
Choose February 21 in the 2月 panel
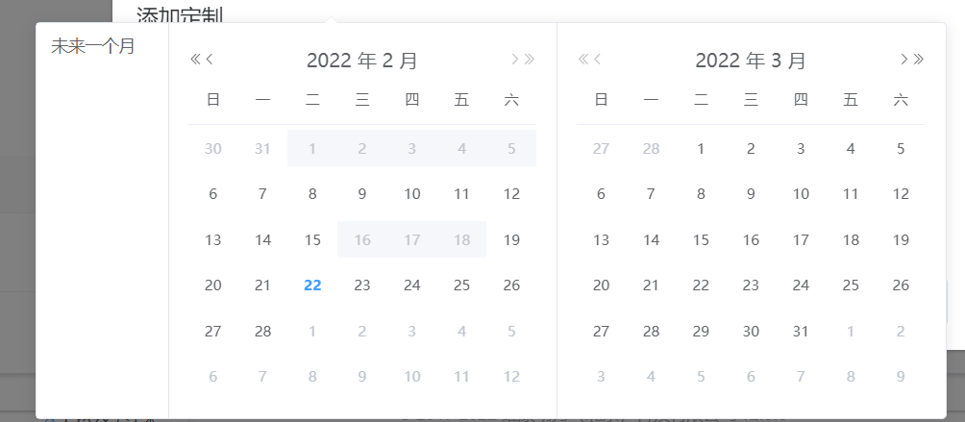click(x=262, y=285)
